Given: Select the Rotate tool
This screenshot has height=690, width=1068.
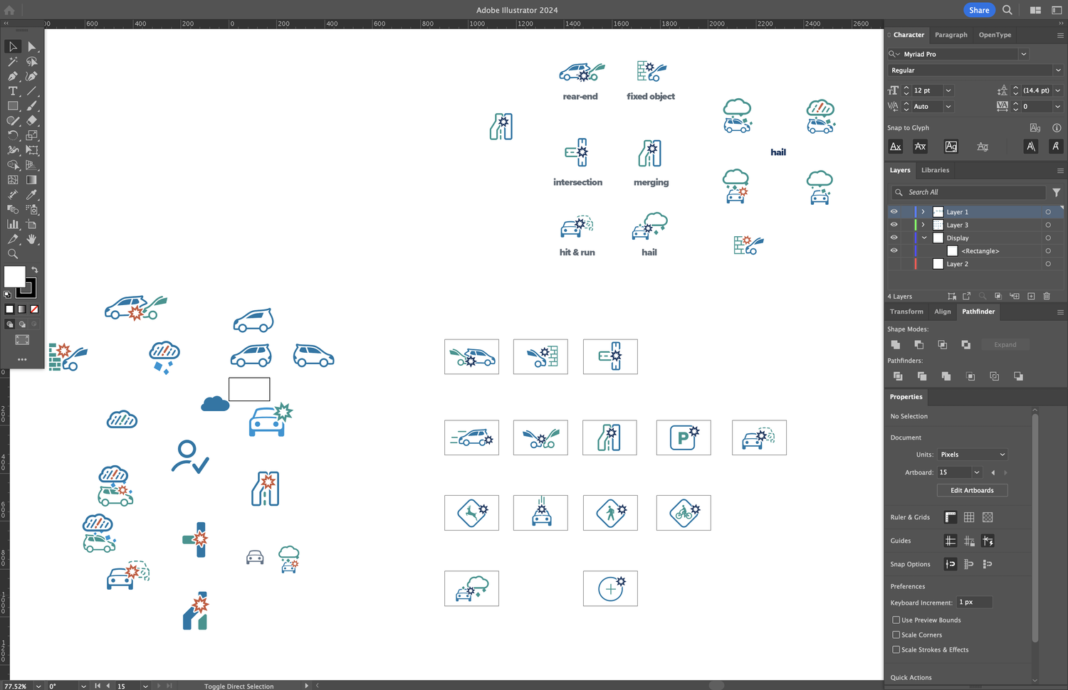Looking at the screenshot, I should pyautogui.click(x=12, y=135).
